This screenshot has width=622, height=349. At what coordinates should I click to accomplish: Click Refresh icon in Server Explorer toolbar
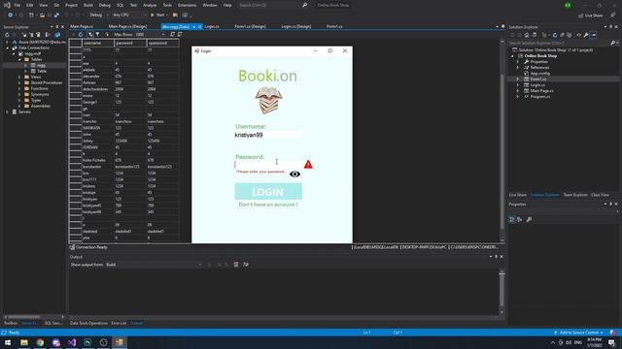[x=7, y=35]
